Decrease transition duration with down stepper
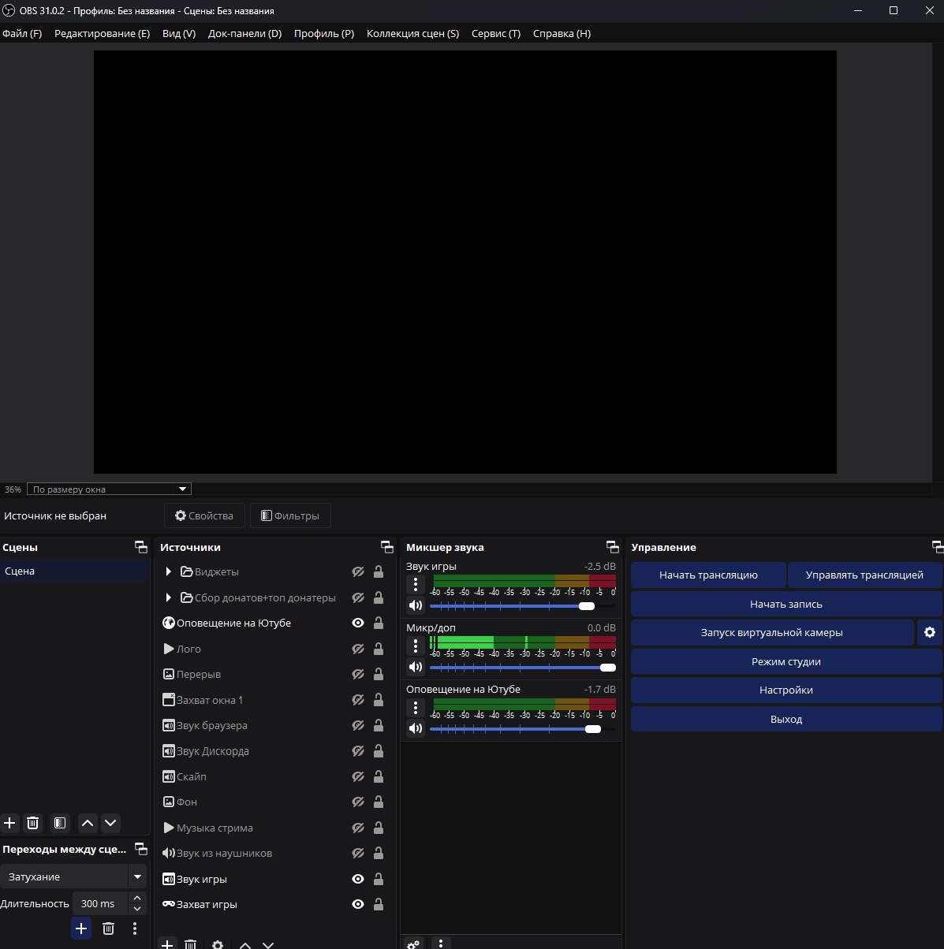Image resolution: width=944 pixels, height=949 pixels. (137, 909)
